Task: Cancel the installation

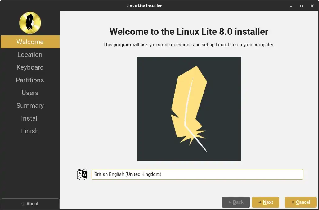Action: (x=300, y=202)
